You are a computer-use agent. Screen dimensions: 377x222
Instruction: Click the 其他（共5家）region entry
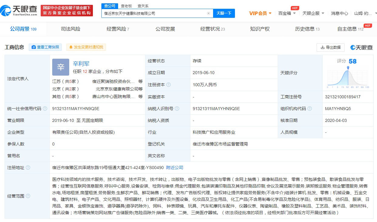click(x=66, y=97)
